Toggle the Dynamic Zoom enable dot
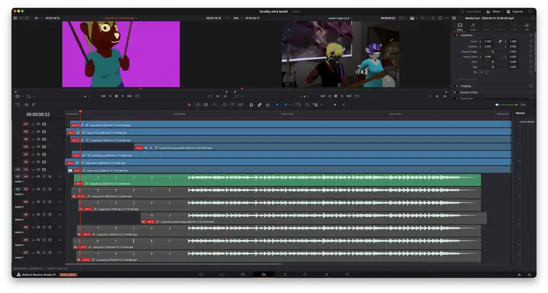548x293 pixels. tap(457, 92)
